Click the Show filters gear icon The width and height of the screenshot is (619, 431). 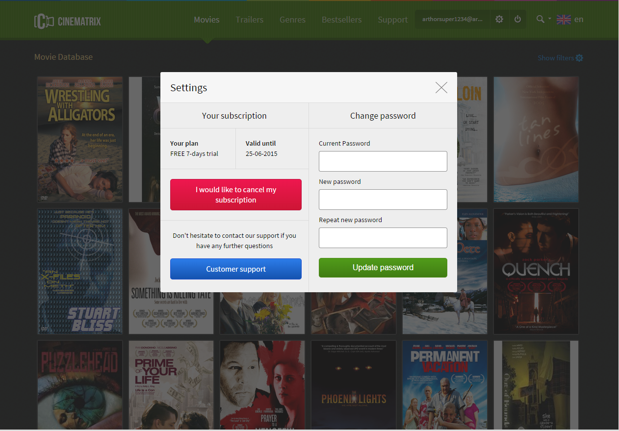[x=579, y=58]
